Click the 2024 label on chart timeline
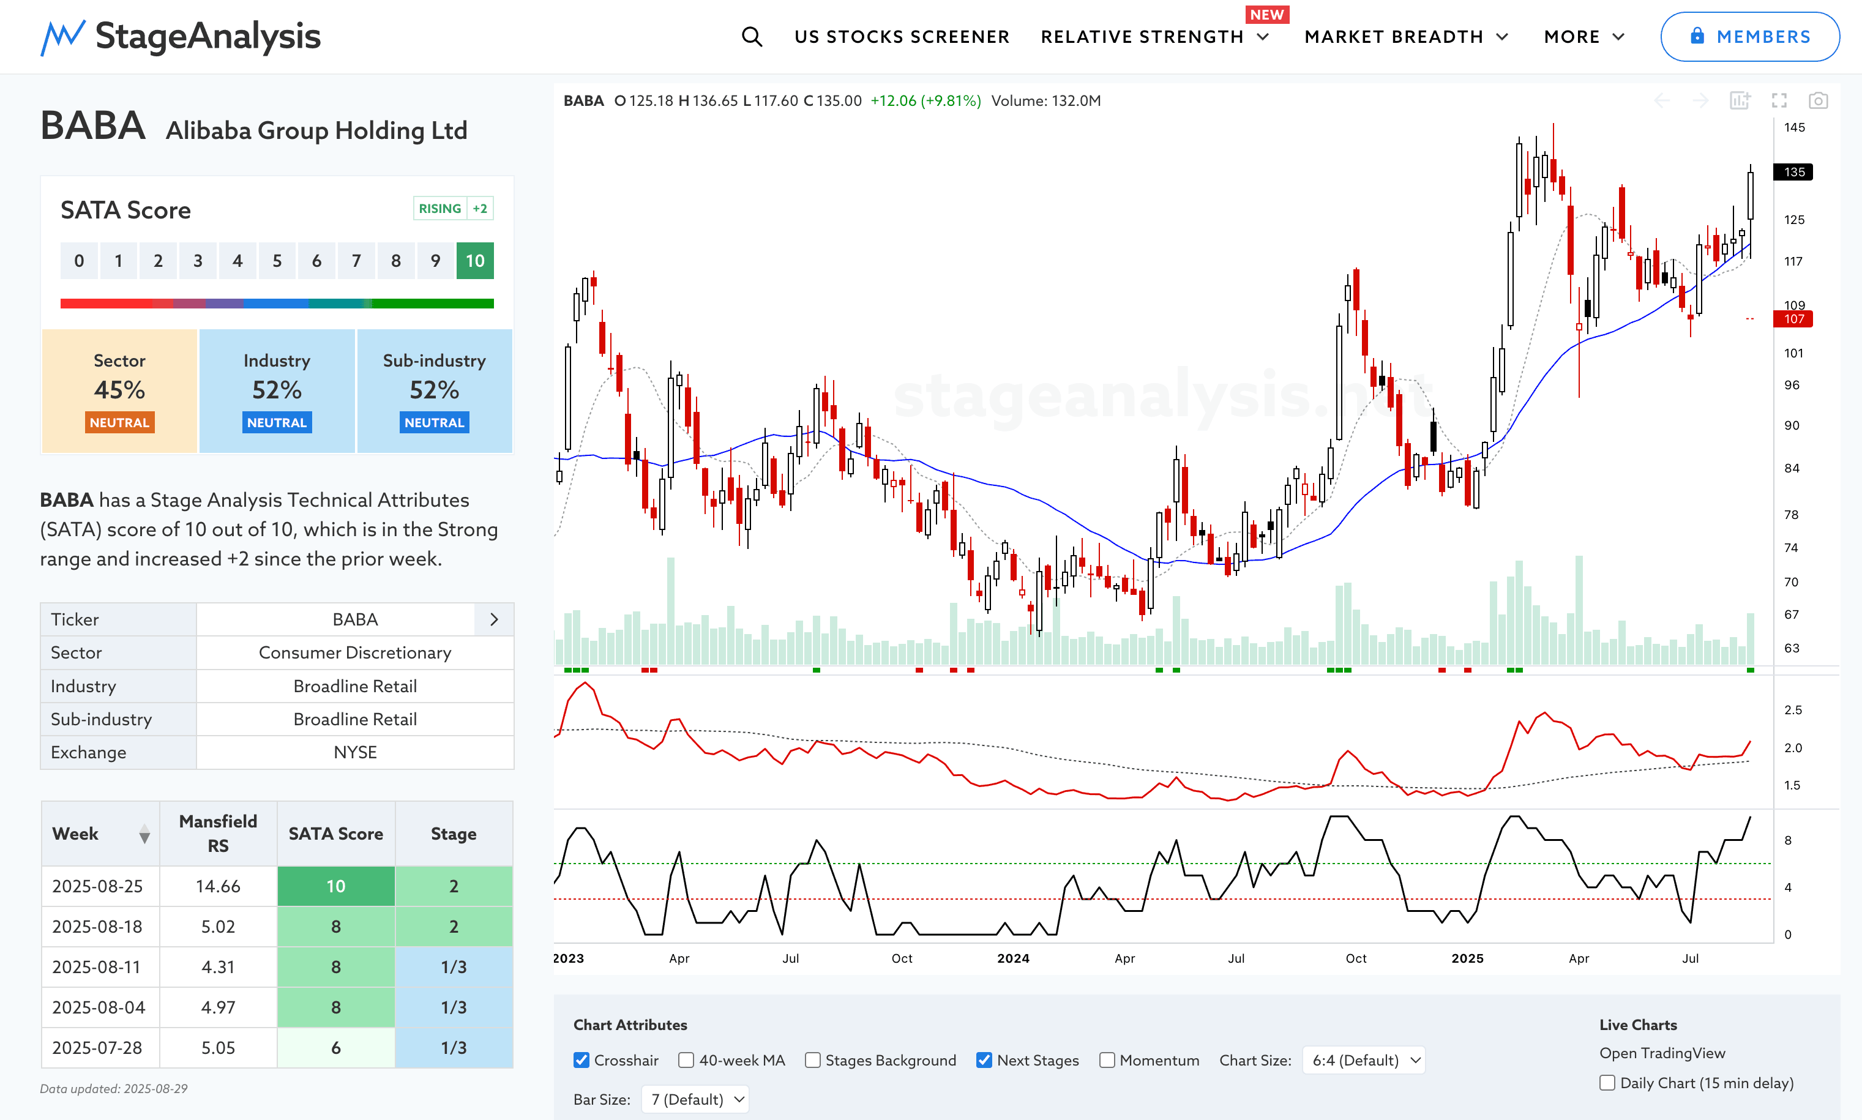This screenshot has width=1862, height=1120. (1013, 958)
